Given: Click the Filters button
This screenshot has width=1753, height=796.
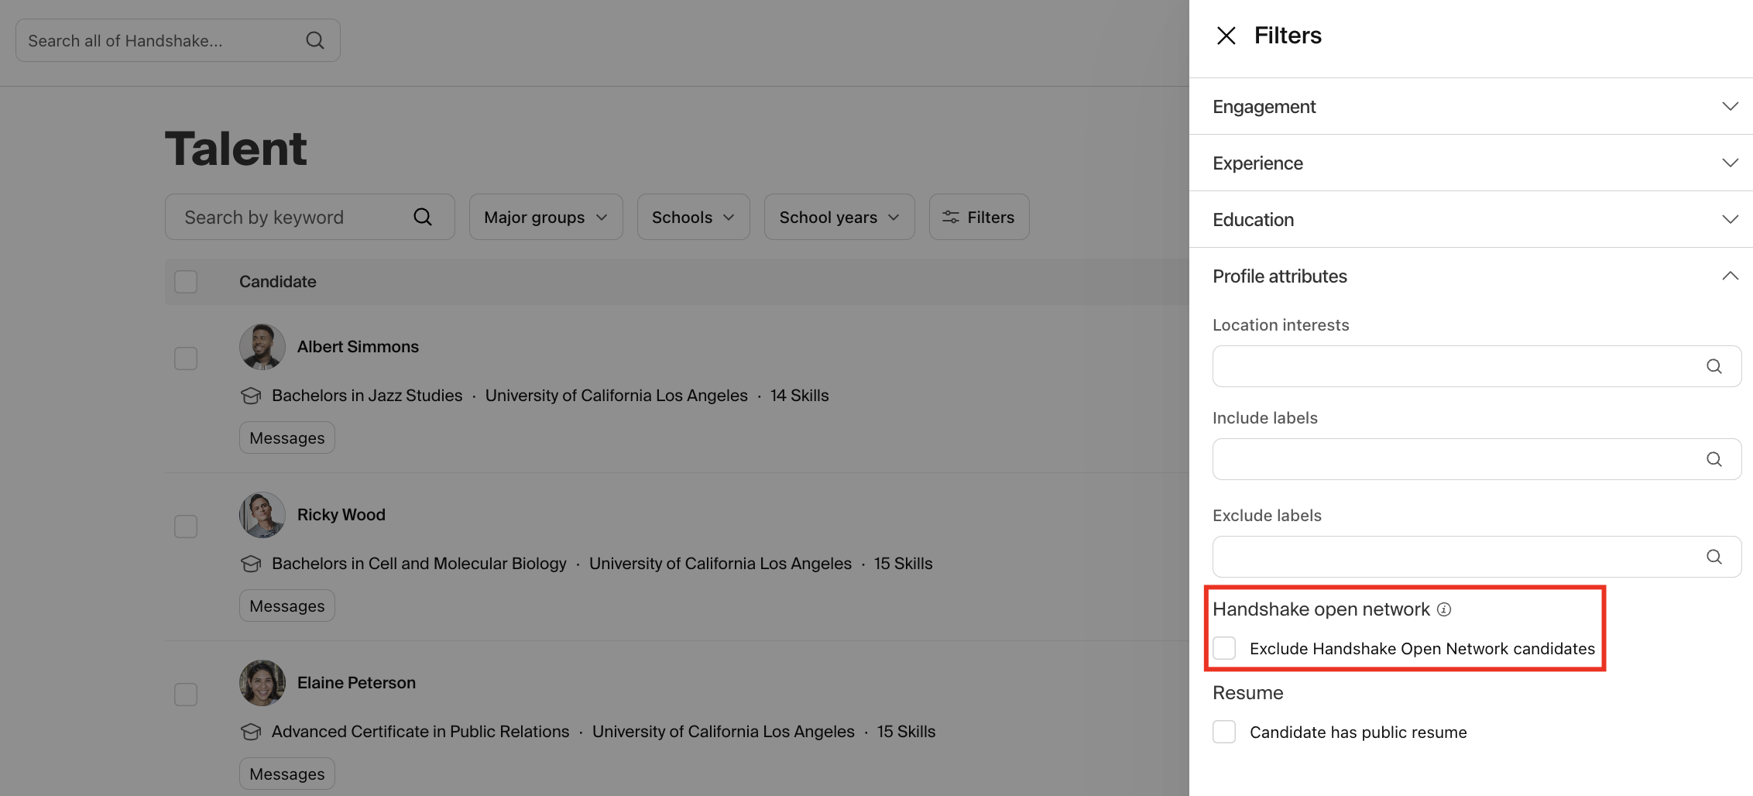Looking at the screenshot, I should [x=979, y=217].
